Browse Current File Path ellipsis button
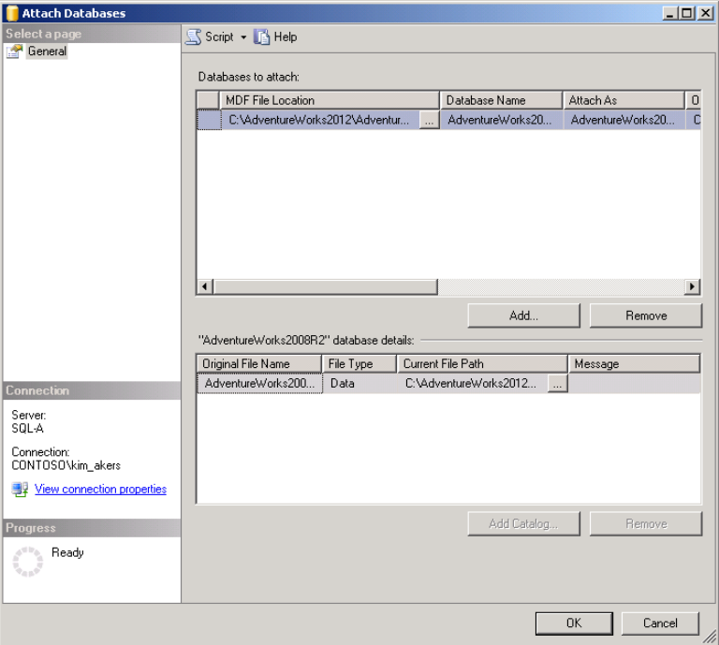This screenshot has width=719, height=645. click(x=557, y=383)
